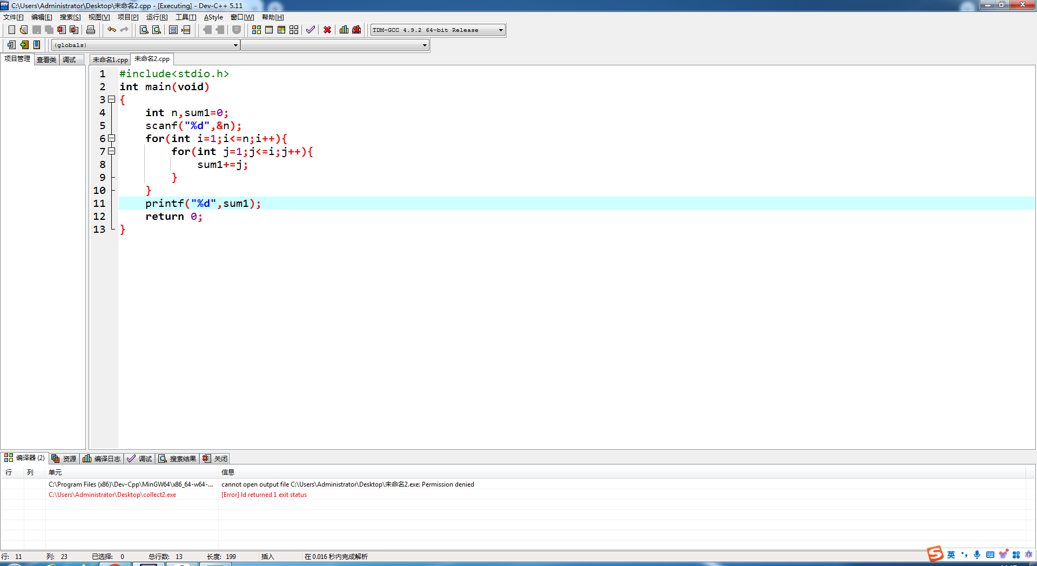This screenshot has width=1037, height=566.
Task: Show the 资源 bottom tab
Action: 64,459
